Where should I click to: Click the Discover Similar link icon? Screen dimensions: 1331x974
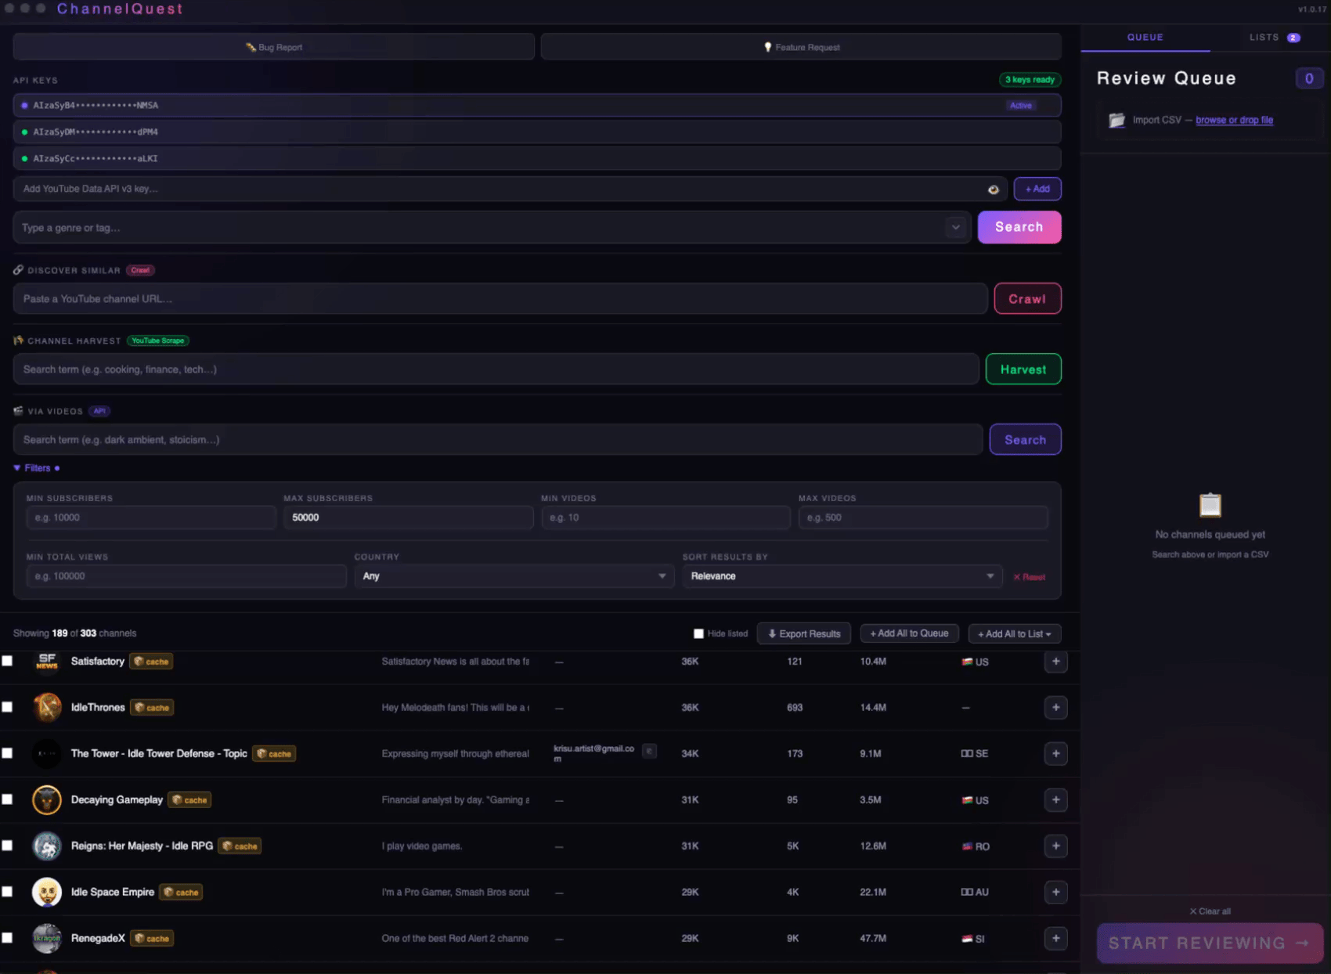tap(18, 270)
